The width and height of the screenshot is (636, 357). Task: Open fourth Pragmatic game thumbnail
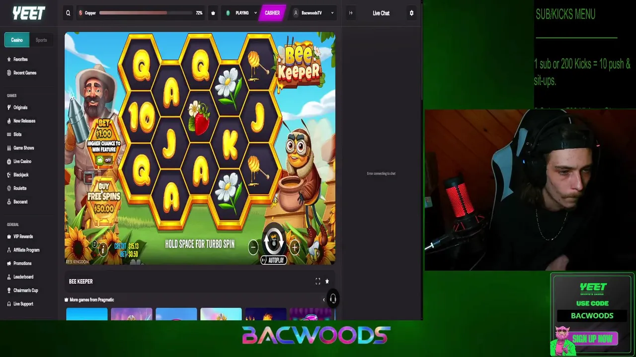[x=221, y=314]
